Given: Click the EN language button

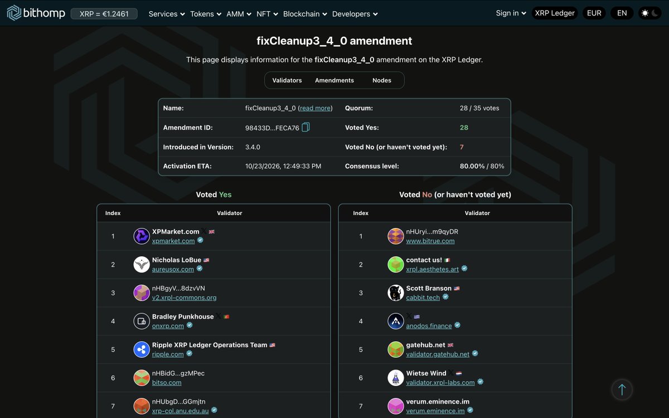Looking at the screenshot, I should [x=622, y=13].
